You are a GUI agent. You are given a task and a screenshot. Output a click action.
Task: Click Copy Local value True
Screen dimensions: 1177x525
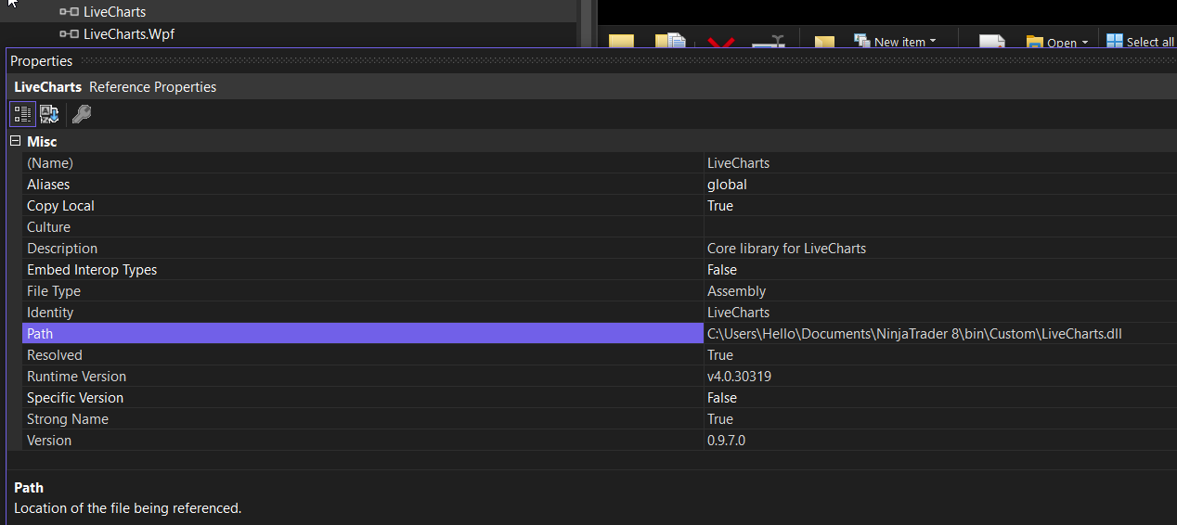pyautogui.click(x=720, y=206)
